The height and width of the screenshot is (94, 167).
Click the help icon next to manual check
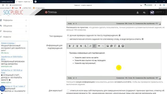[120, 36]
